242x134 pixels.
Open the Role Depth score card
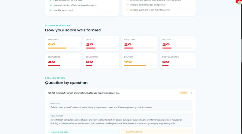101,61
